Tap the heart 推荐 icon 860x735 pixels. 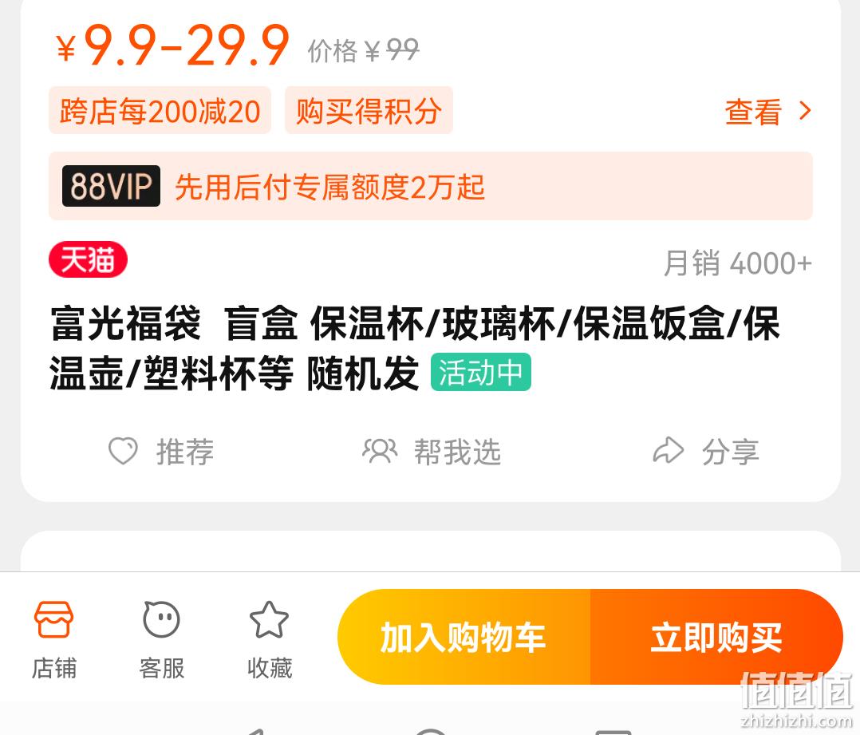click(x=123, y=451)
